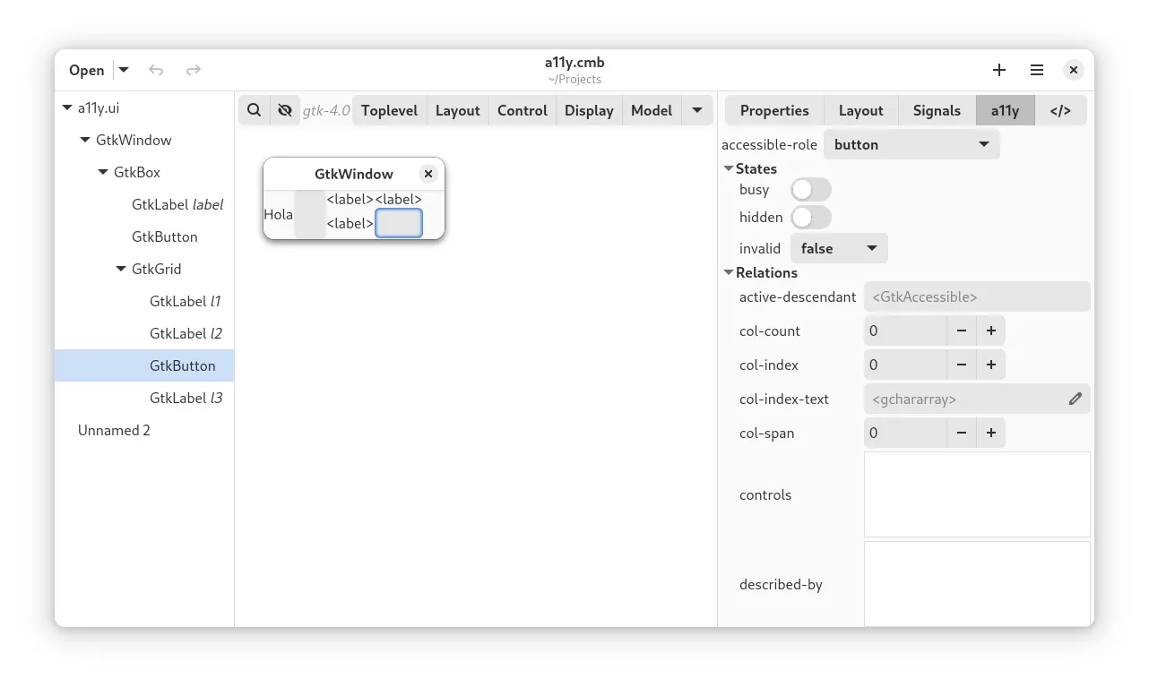Click the plus icon in the header bar
Viewport: 1149px width, 687px height.
[999, 70]
